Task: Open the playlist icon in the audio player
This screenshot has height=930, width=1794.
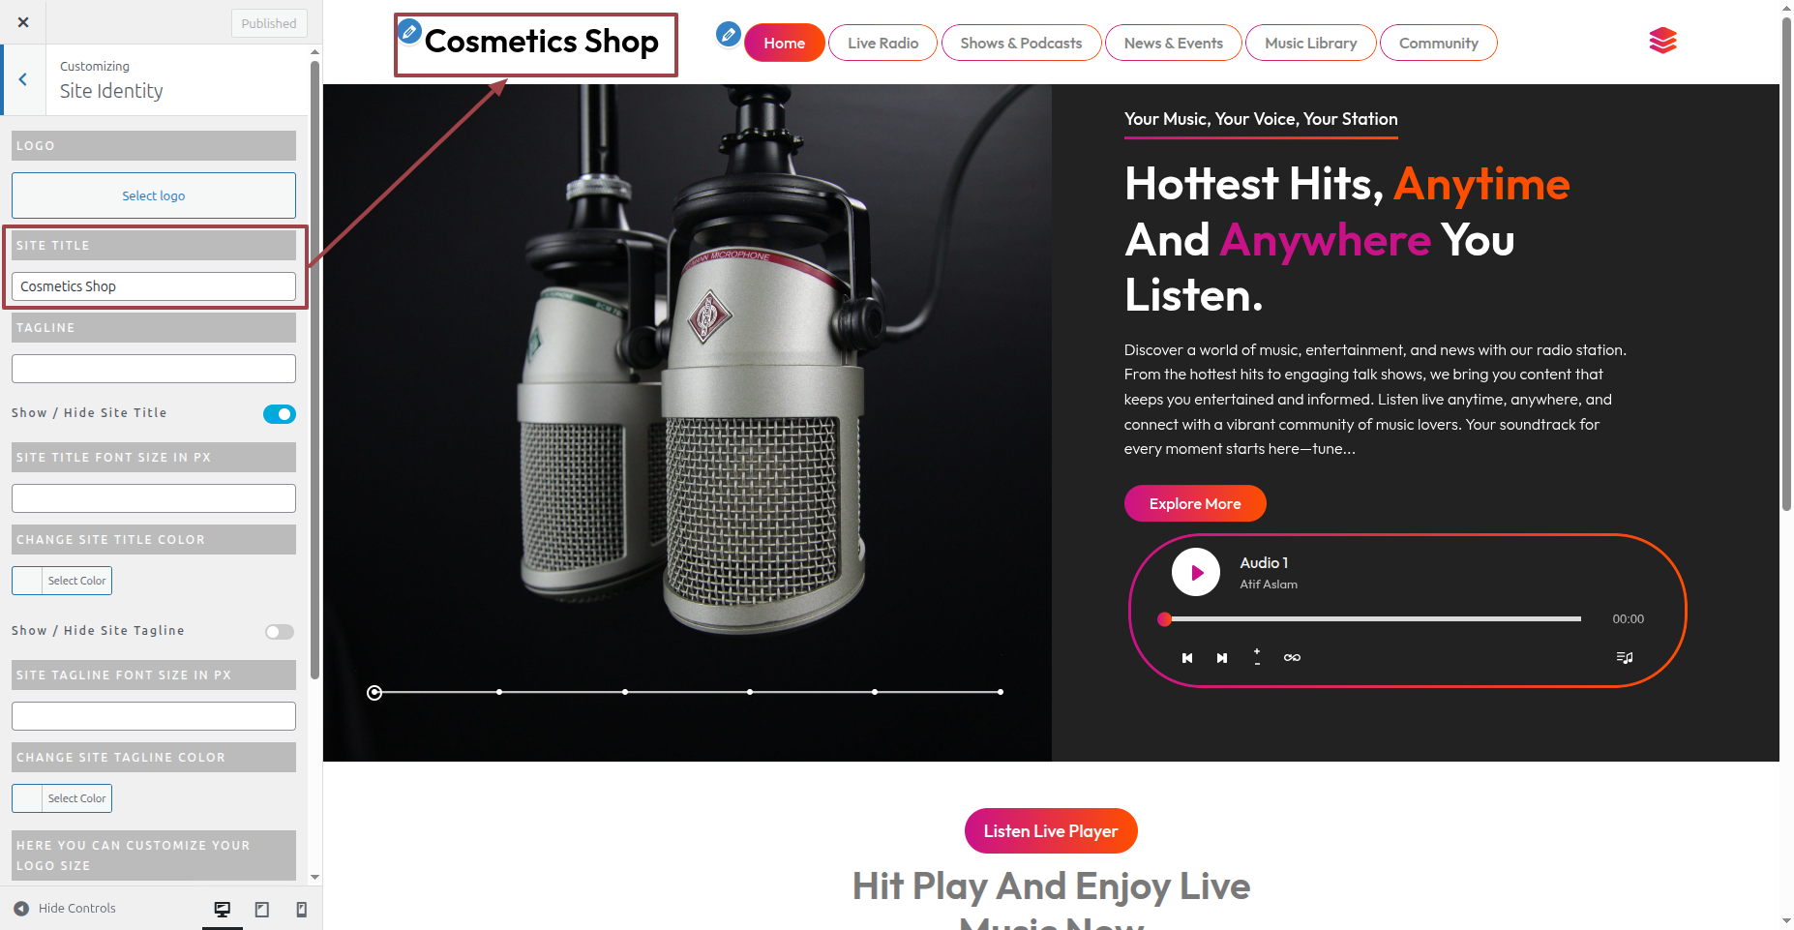Action: 1625,658
